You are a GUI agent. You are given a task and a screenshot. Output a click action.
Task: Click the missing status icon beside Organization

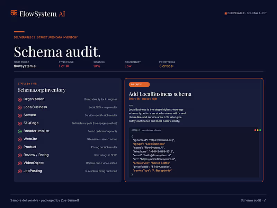pos(20,99)
